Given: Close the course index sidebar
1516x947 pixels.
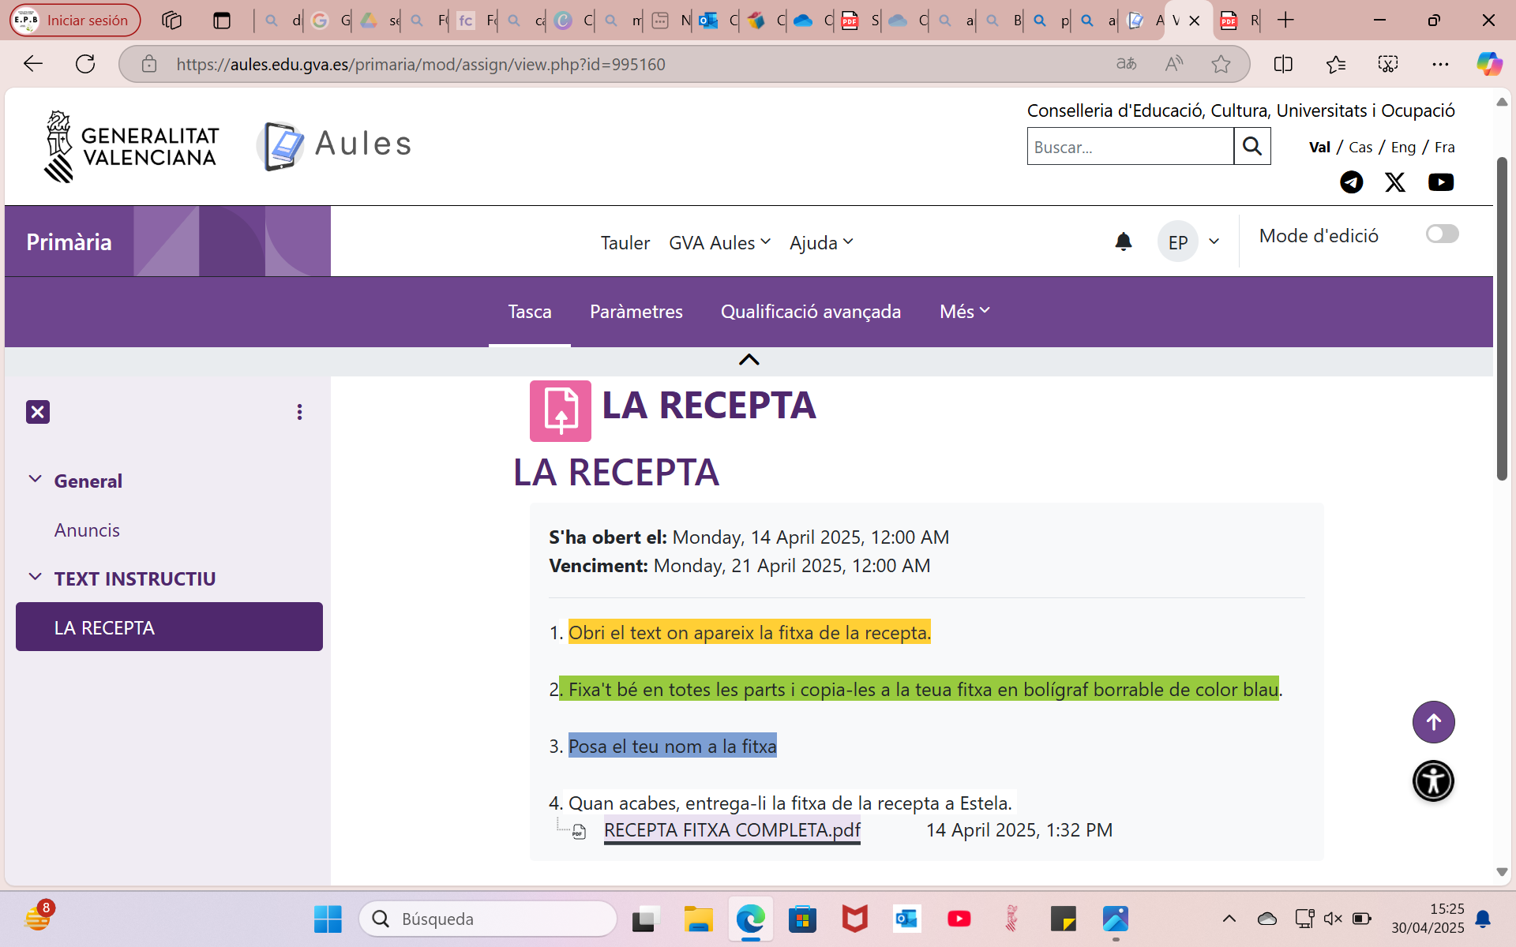Looking at the screenshot, I should pyautogui.click(x=37, y=411).
